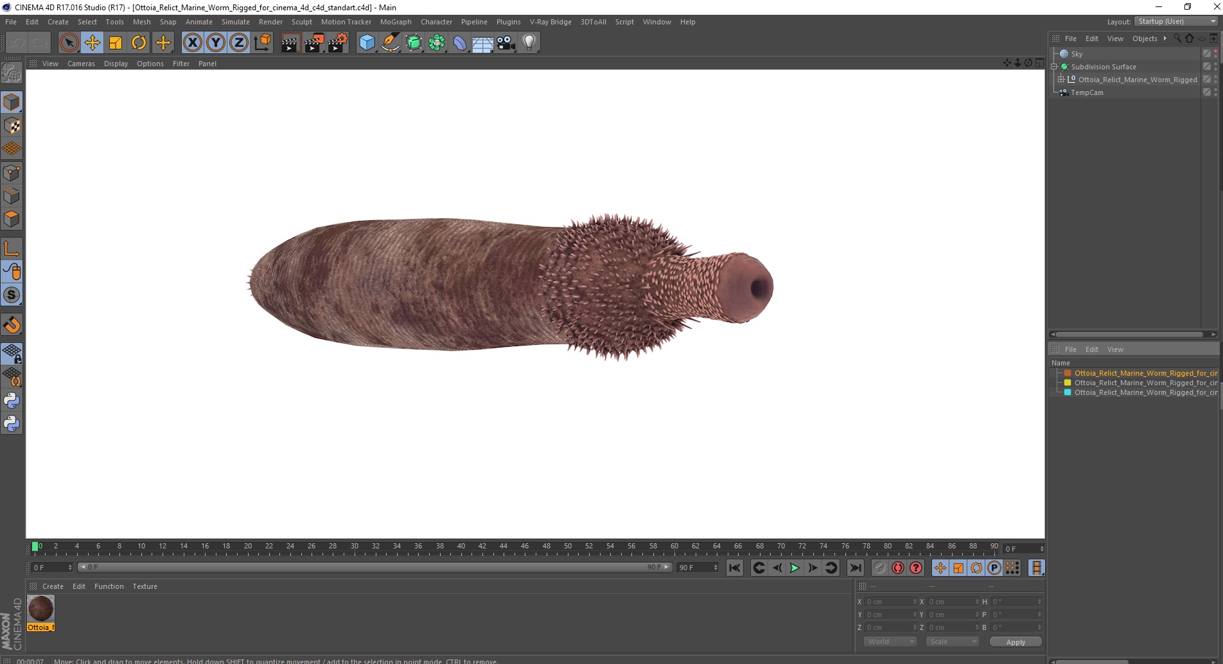The width and height of the screenshot is (1223, 664).
Task: Open the Character menu
Action: click(437, 22)
